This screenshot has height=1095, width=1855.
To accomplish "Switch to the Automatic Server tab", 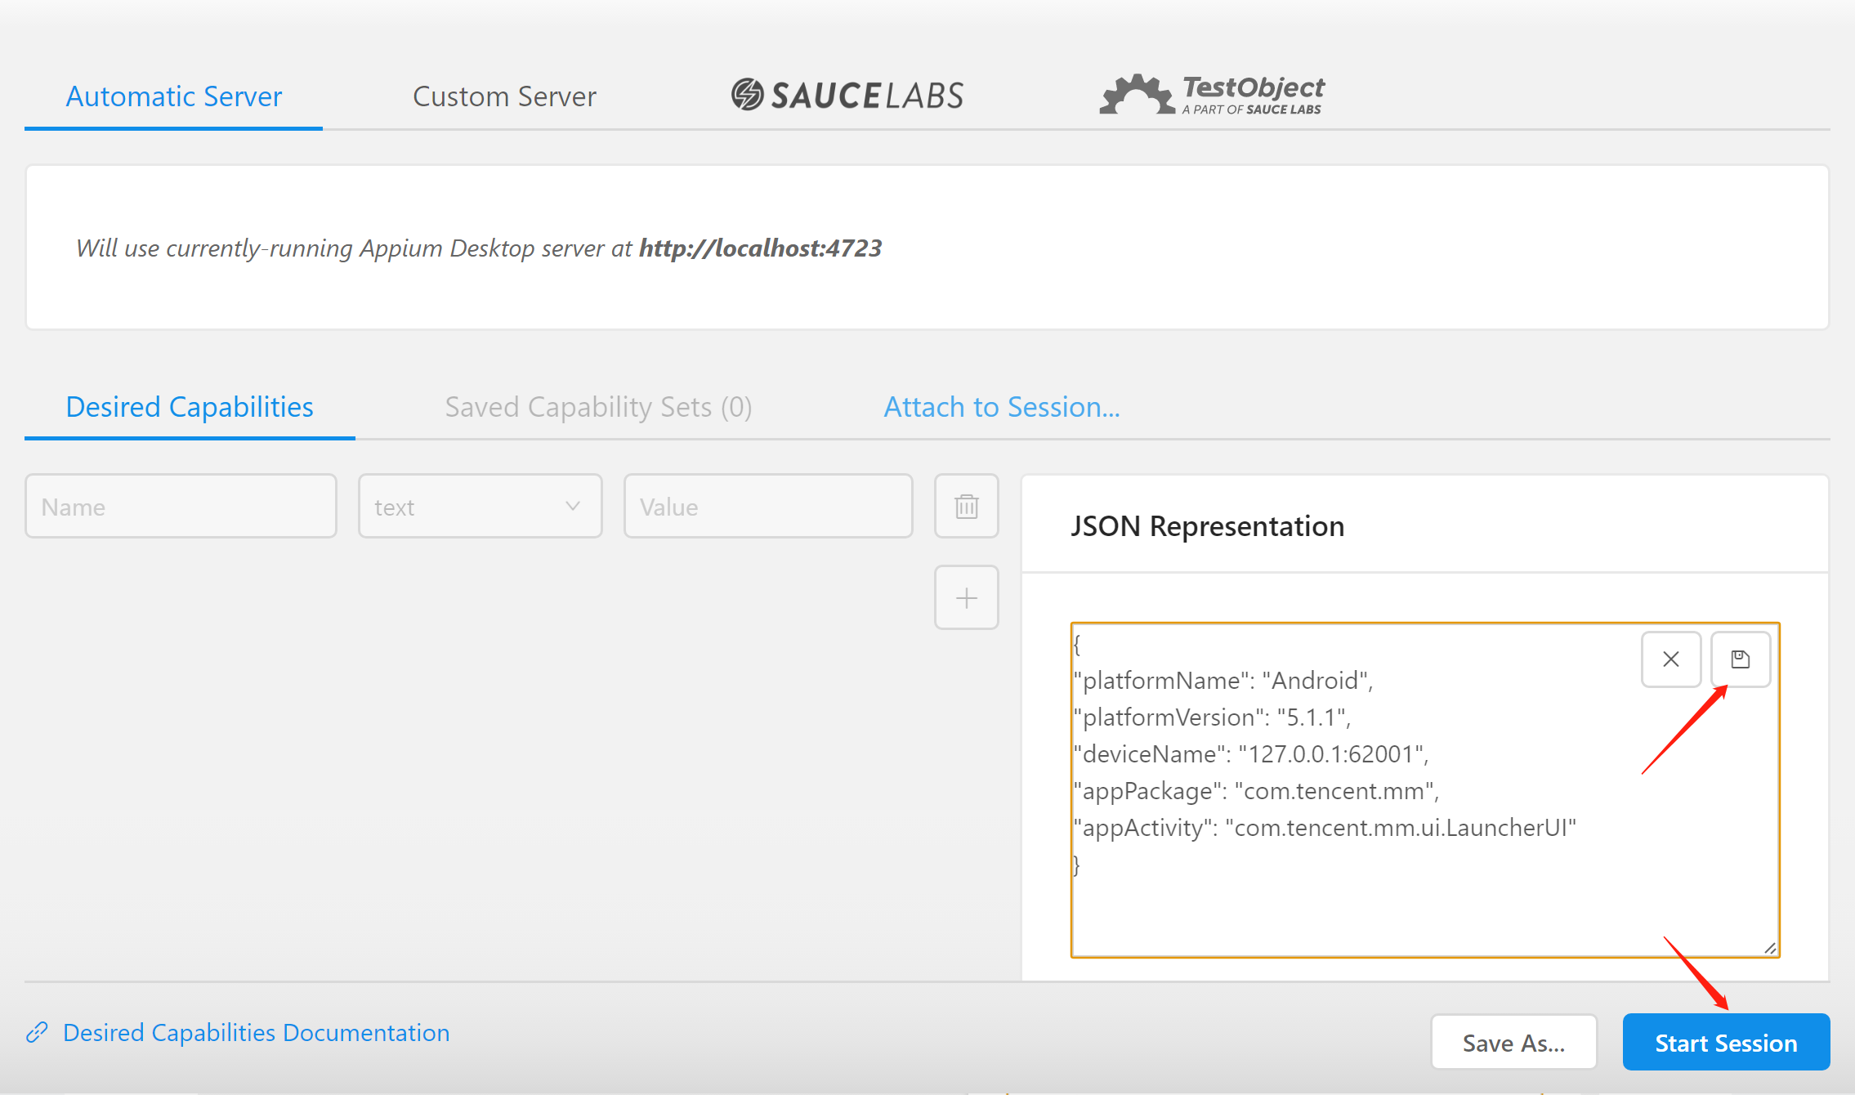I will pos(173,97).
